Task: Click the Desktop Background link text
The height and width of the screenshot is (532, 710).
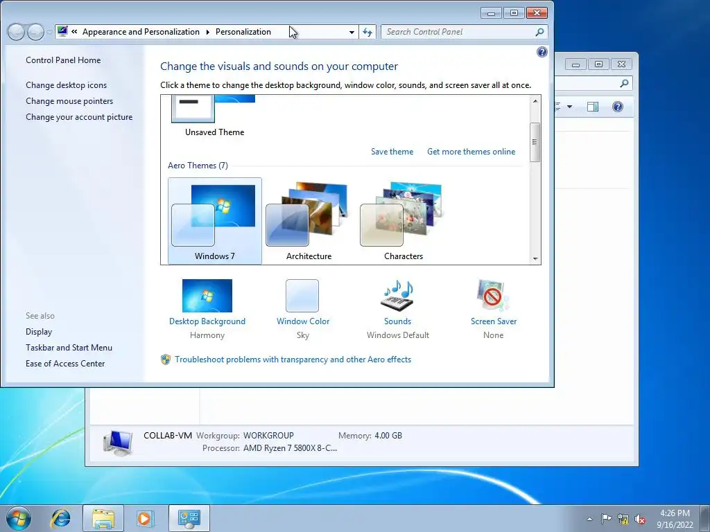Action: [x=207, y=321]
